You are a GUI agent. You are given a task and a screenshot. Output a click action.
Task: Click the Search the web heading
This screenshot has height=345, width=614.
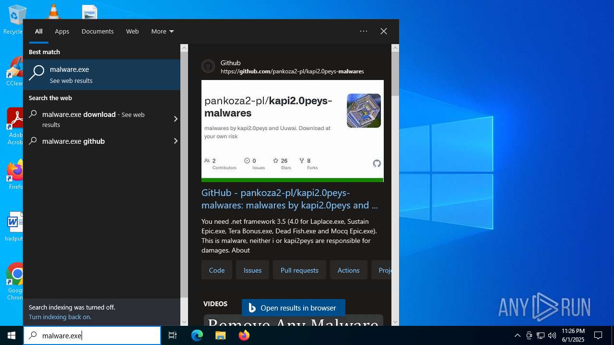click(50, 98)
